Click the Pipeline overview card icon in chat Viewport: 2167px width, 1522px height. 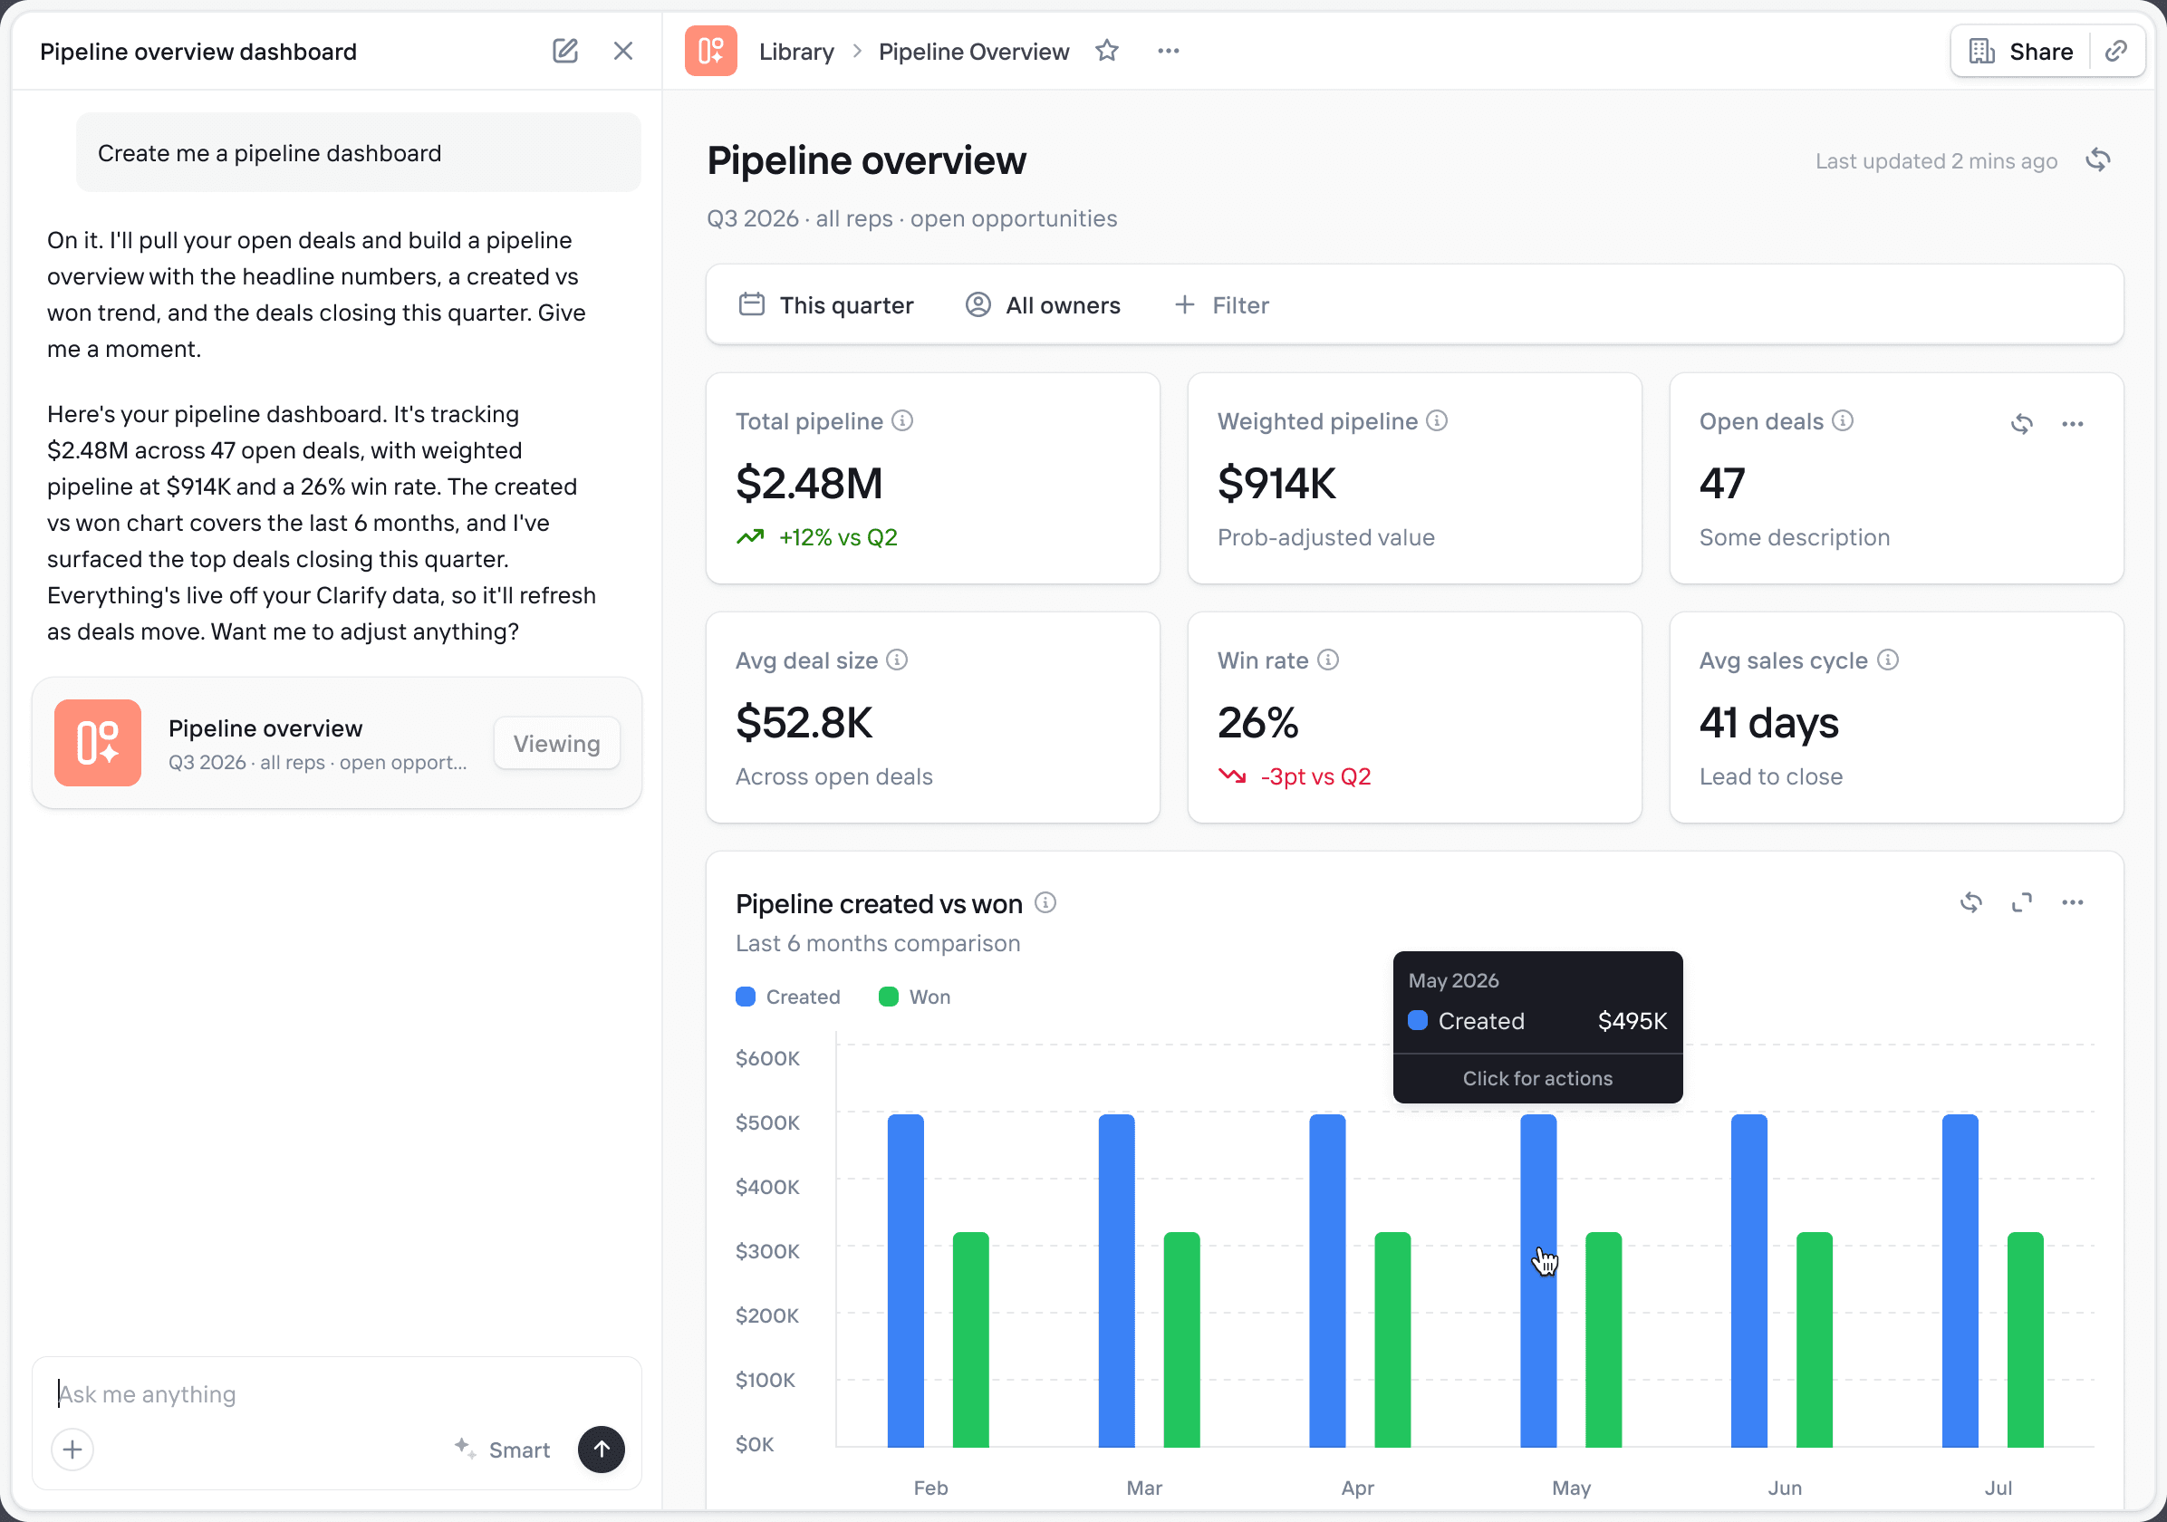pyautogui.click(x=98, y=743)
